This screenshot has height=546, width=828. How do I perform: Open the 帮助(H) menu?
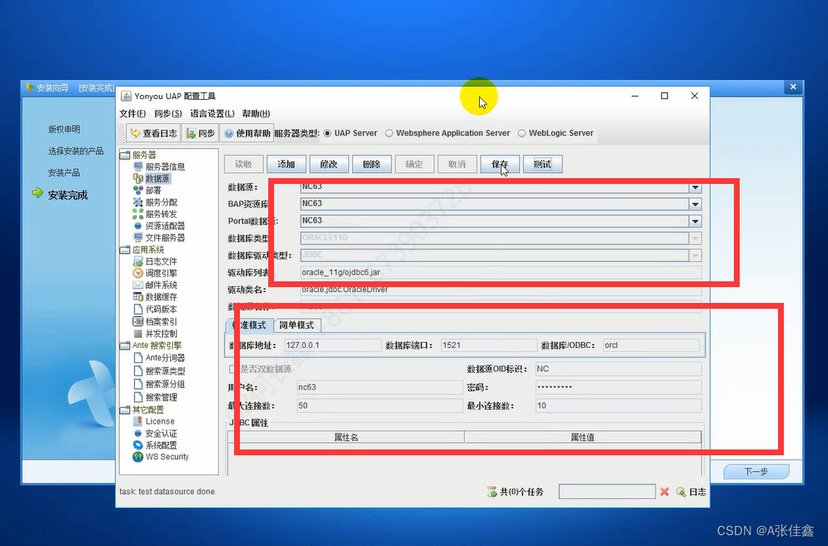click(x=256, y=113)
